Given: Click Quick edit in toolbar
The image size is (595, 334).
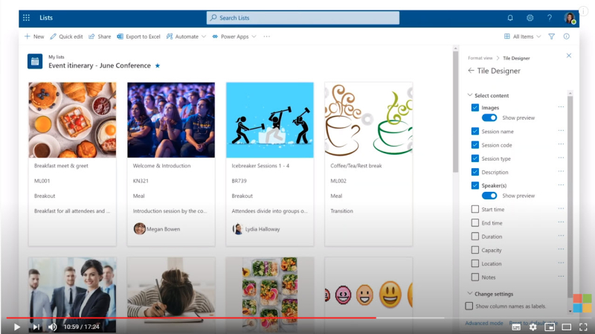Looking at the screenshot, I should coord(66,36).
